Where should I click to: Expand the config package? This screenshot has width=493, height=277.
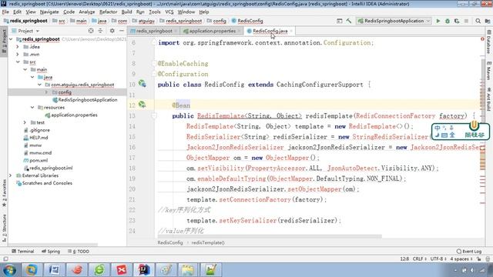pos(46,92)
